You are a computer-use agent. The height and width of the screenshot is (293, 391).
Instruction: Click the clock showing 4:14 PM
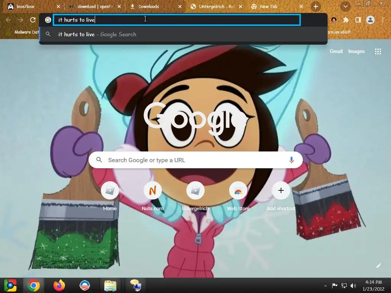point(373,285)
